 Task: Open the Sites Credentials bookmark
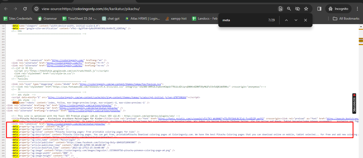[x=18, y=19]
